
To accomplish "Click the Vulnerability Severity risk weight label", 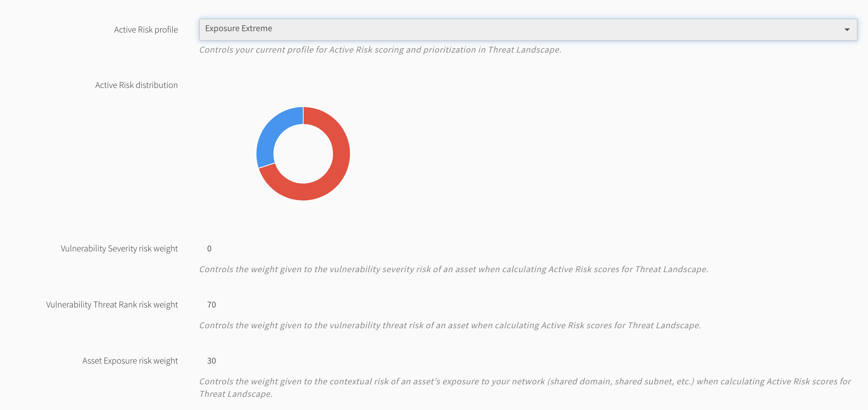I will click(119, 249).
